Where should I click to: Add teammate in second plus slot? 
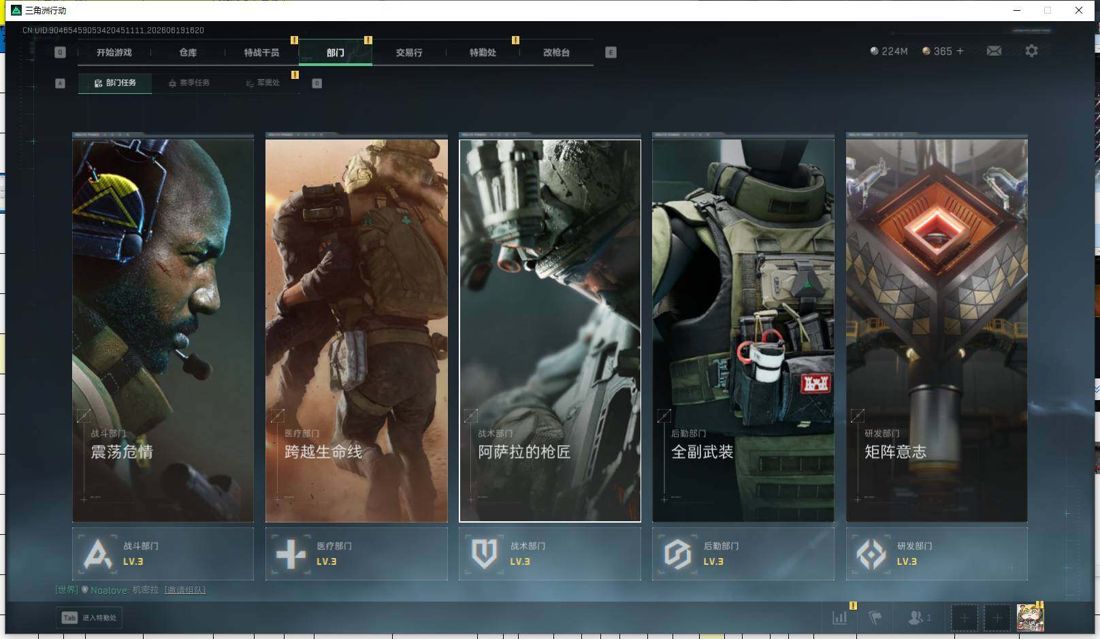pyautogui.click(x=997, y=618)
